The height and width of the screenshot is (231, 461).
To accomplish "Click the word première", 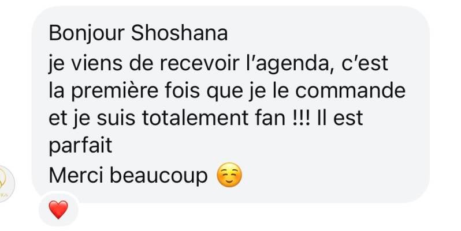I will tap(114, 92).
